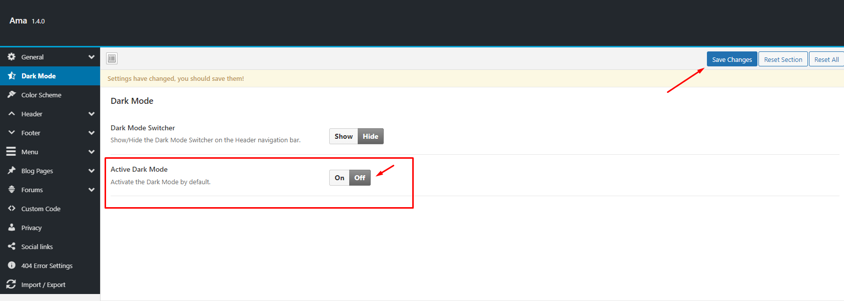
Task: Expand the Footer section chevron
Action: (x=92, y=133)
